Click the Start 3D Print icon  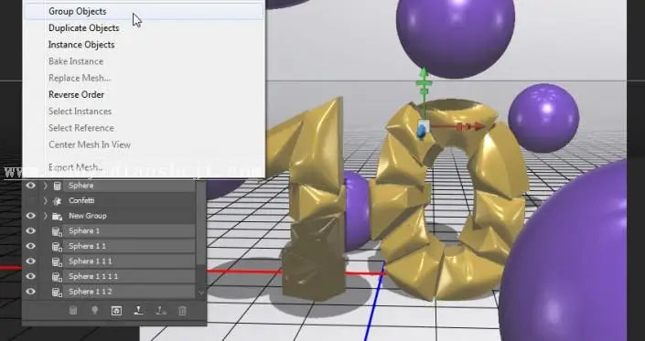[139, 311]
